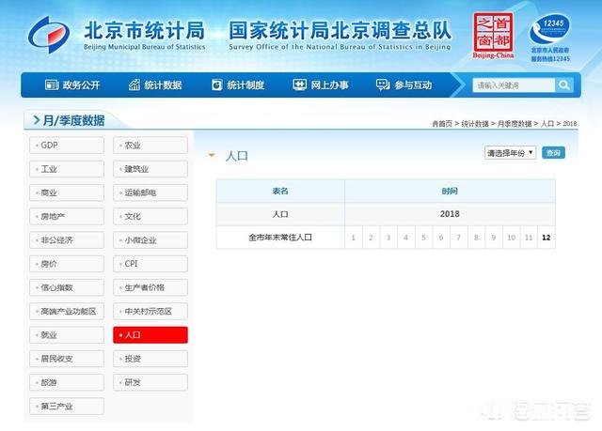Click the 月/季度数据 section heading
602x431 pixels.
(x=73, y=120)
